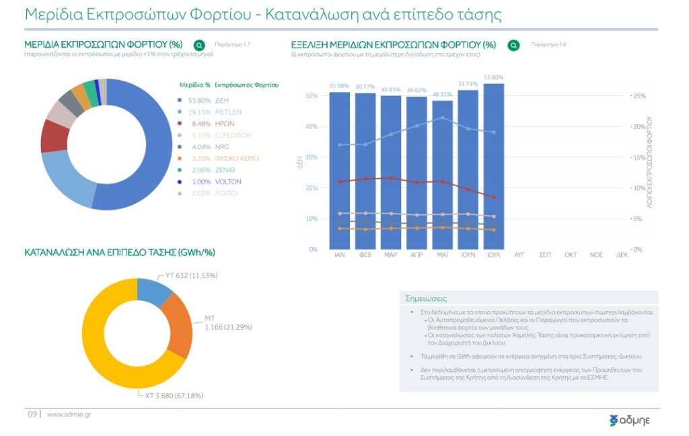Click the 53.80% value above the ΙΟΥΛ bar
This screenshot has height=436, width=689.
pos(493,77)
